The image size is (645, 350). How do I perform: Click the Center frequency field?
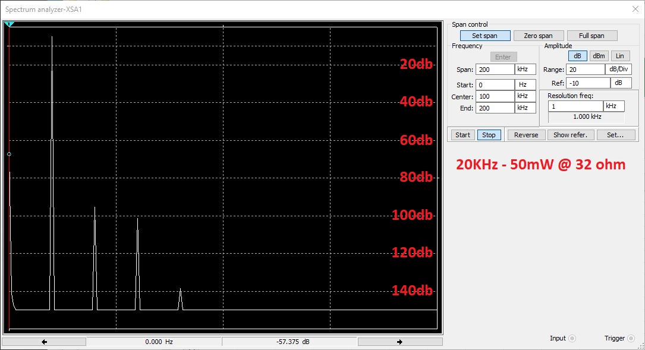[495, 96]
